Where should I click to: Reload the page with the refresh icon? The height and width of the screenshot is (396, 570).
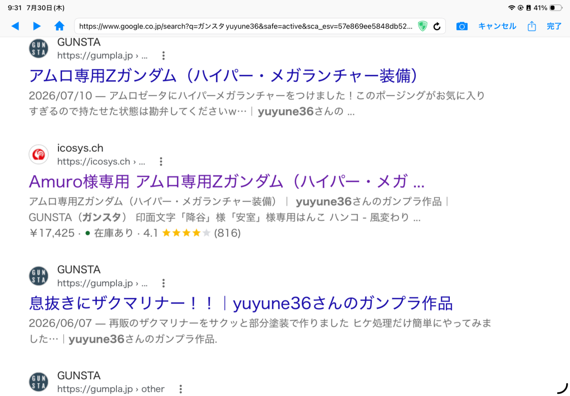coord(437,26)
